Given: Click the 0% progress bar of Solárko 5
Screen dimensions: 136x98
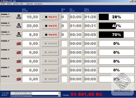Looking at the screenshot, I should pos(117,53).
